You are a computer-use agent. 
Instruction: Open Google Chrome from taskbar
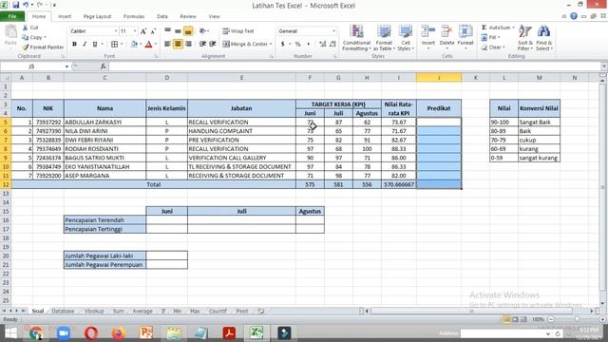[36, 333]
